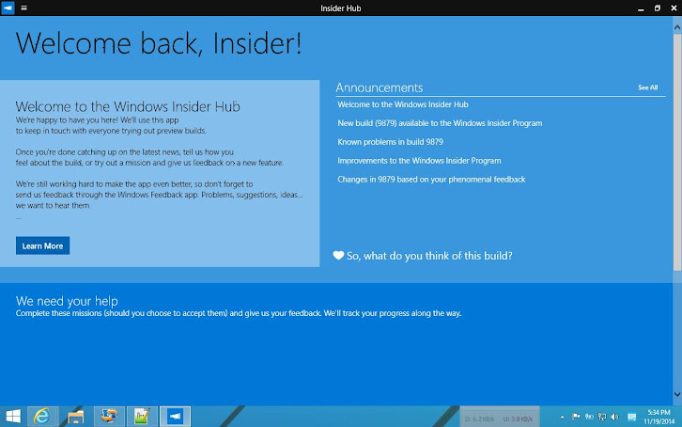
Task: Open the notepad-with-pencil app in the taskbar
Action: [142, 417]
